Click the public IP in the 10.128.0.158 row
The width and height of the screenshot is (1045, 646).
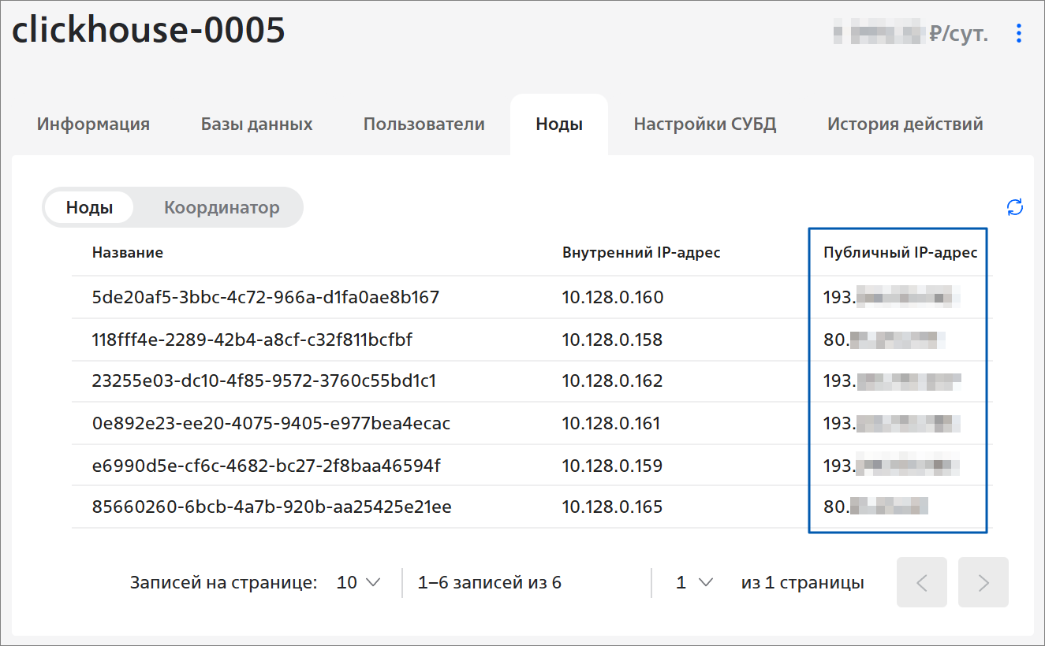(x=884, y=340)
